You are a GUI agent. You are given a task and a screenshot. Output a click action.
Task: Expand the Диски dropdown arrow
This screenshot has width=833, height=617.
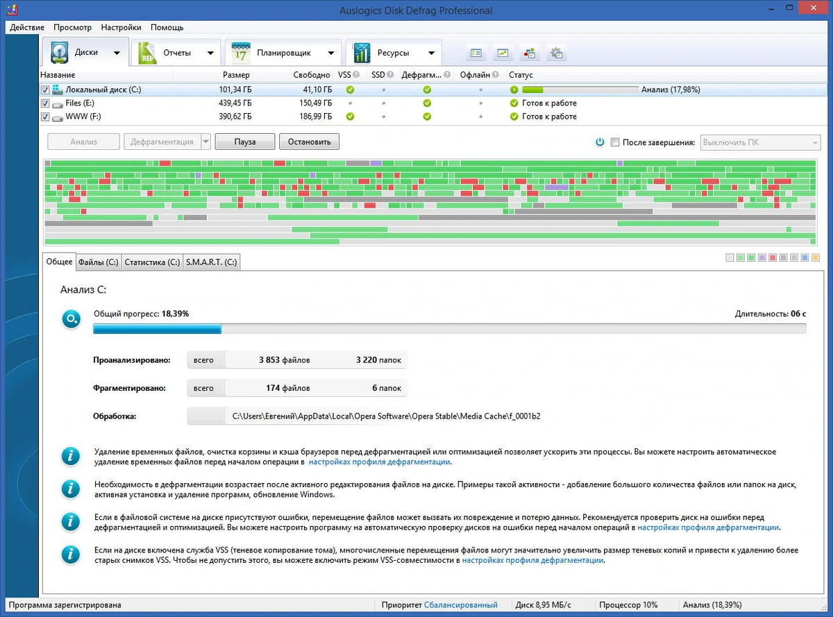[x=117, y=53]
